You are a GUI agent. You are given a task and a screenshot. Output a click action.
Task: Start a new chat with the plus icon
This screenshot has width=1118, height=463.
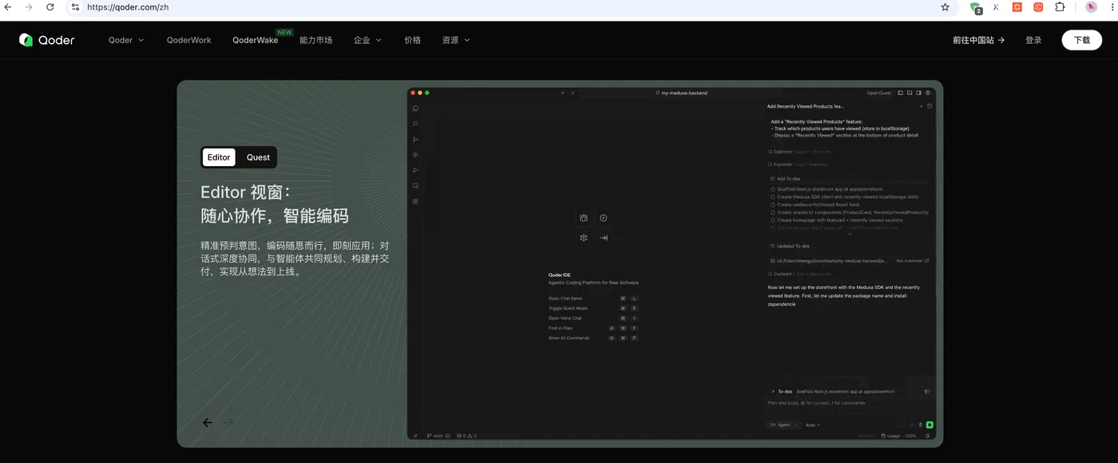pyautogui.click(x=921, y=105)
